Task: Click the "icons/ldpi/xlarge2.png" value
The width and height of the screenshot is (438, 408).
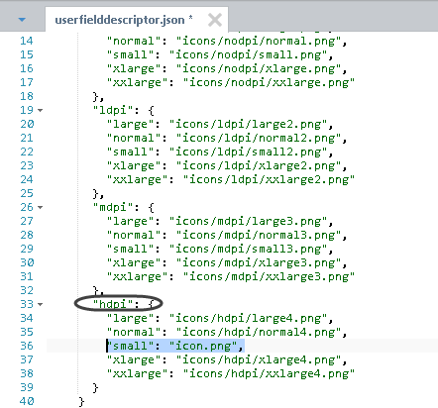Action: click(x=258, y=165)
